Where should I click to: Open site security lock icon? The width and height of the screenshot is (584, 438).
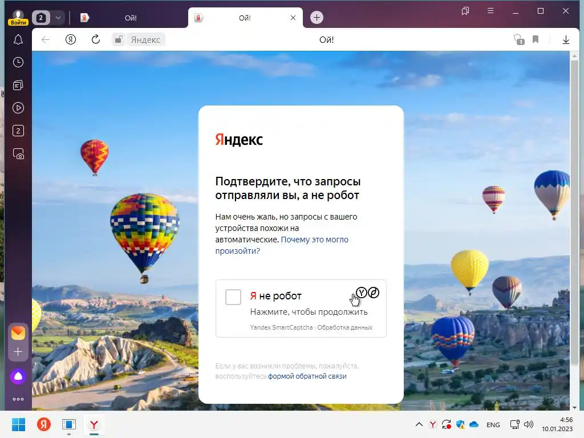coord(119,39)
